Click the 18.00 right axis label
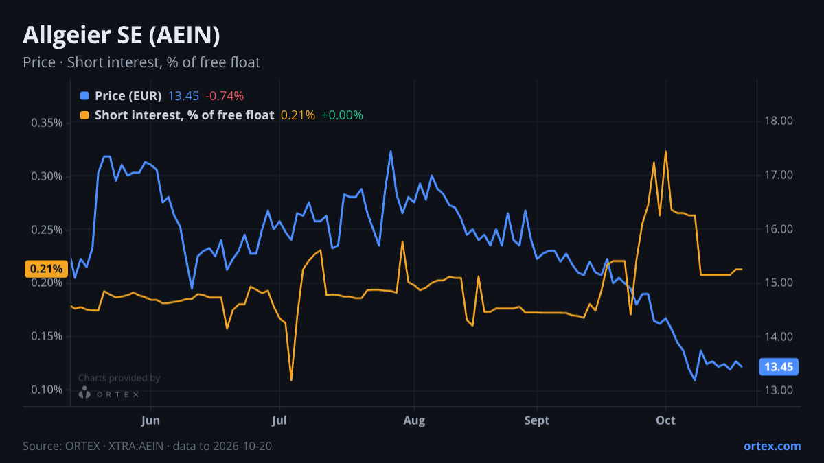 (x=779, y=121)
